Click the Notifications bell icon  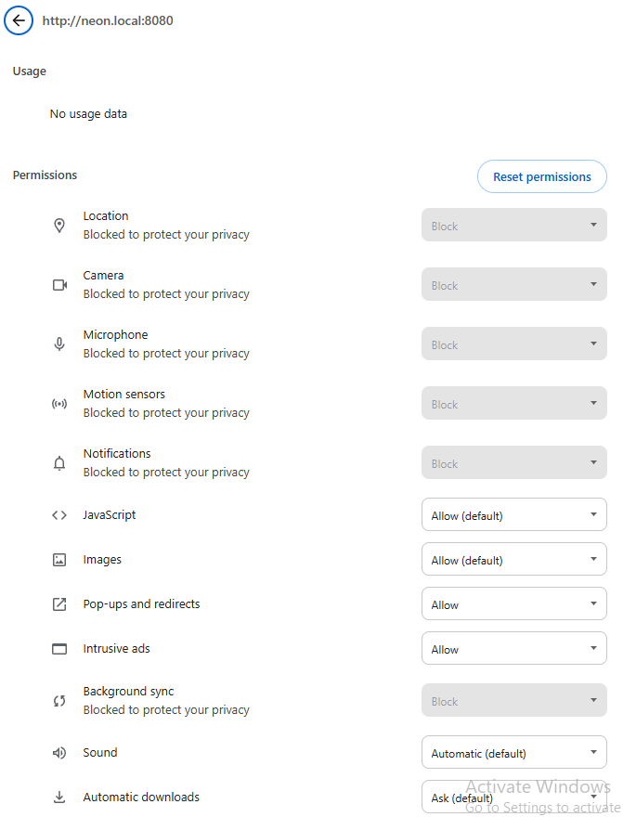59,462
